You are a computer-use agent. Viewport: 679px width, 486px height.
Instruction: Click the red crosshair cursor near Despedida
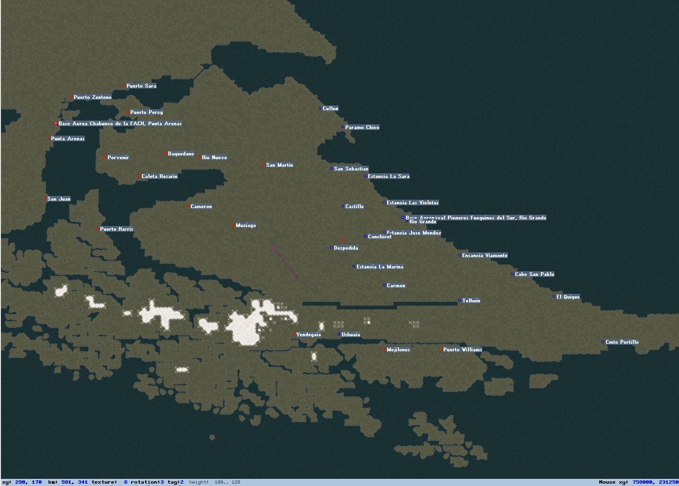(x=343, y=240)
